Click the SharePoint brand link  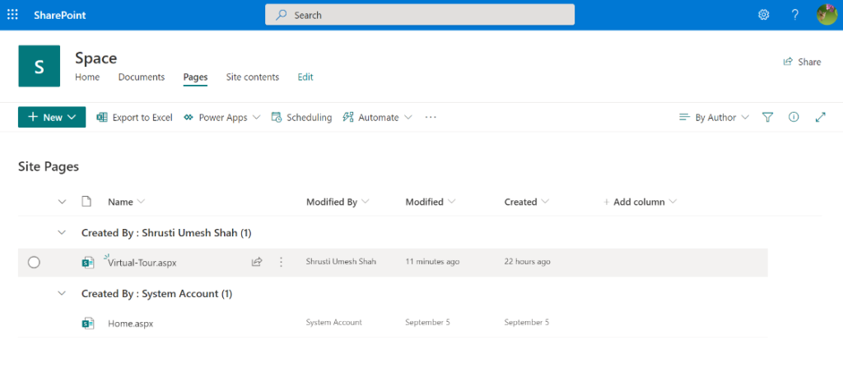coord(59,15)
